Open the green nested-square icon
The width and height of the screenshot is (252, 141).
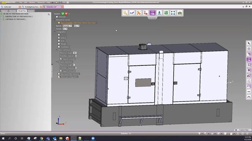click(166, 13)
